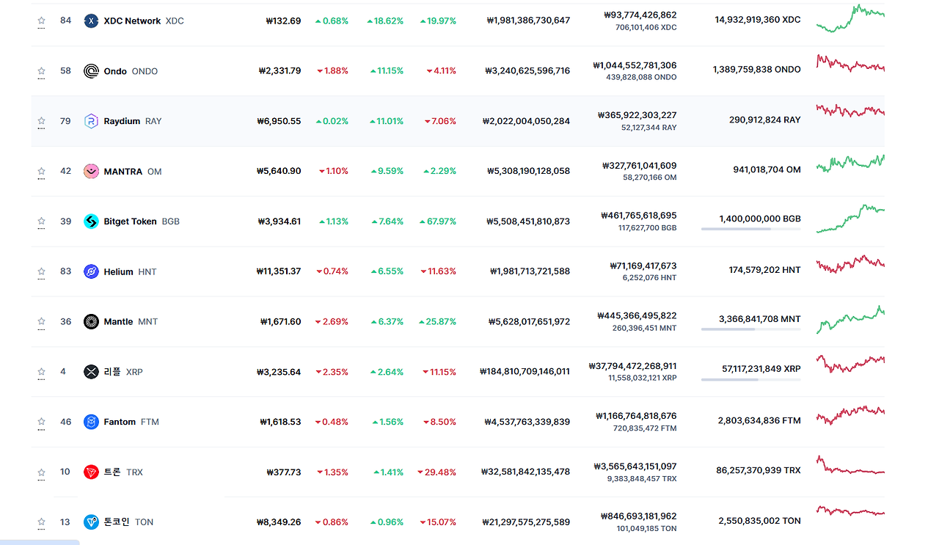Select XDC Network rank number 84
This screenshot has width=939, height=545.
click(x=66, y=21)
